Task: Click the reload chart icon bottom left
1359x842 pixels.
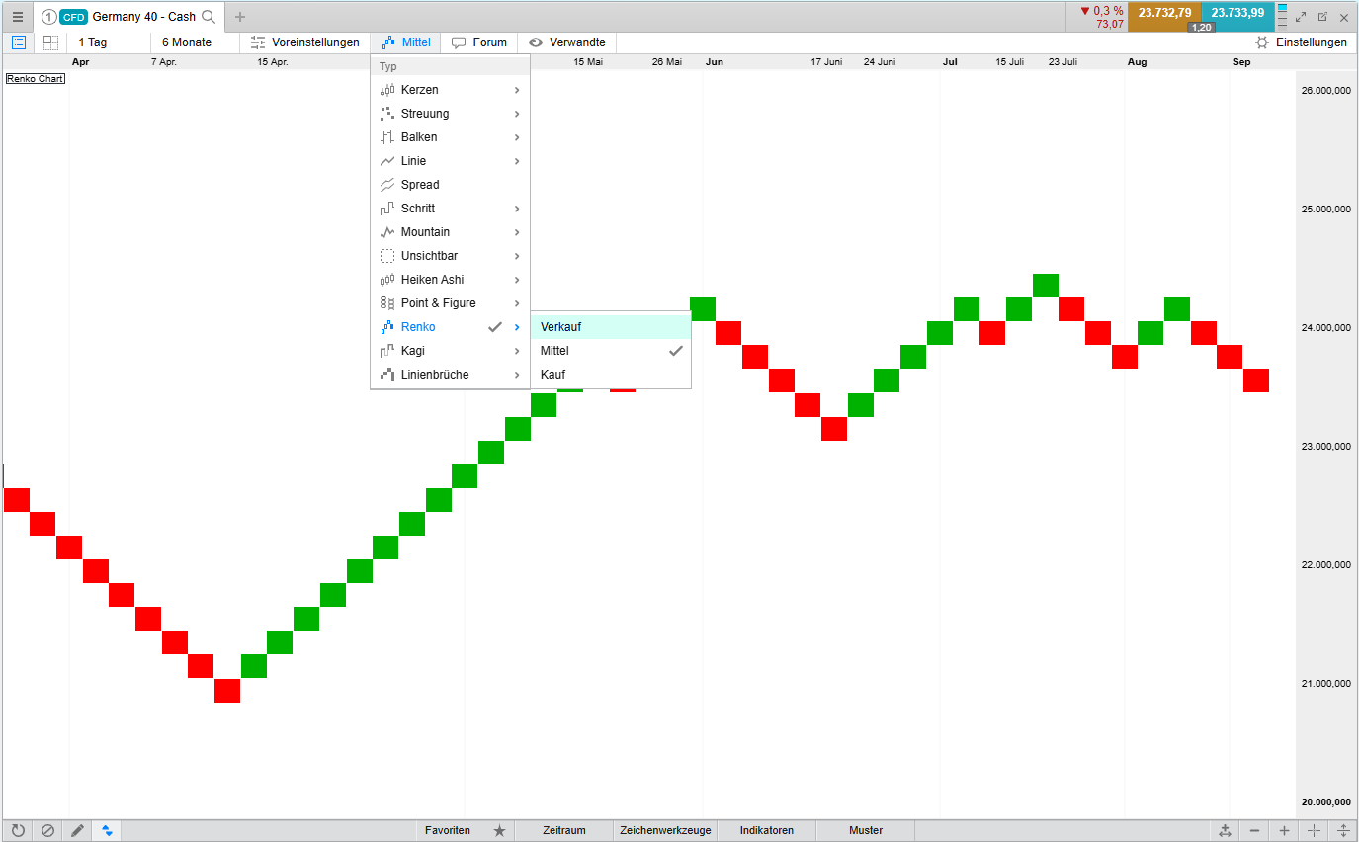Action: pos(18,830)
